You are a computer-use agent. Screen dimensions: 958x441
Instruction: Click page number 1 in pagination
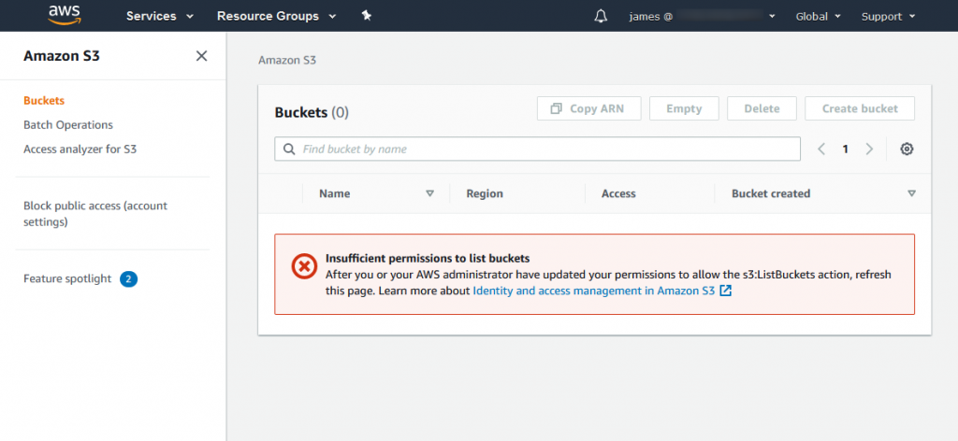(846, 149)
